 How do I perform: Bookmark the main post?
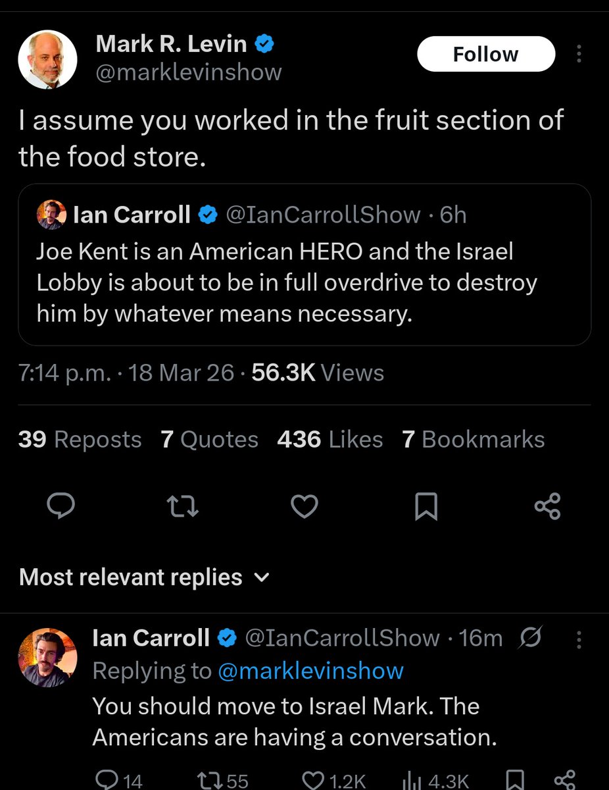click(426, 506)
